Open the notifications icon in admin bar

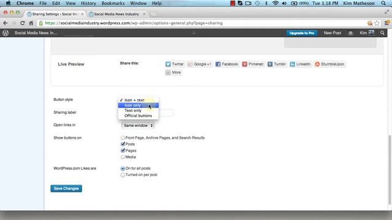(x=350, y=33)
